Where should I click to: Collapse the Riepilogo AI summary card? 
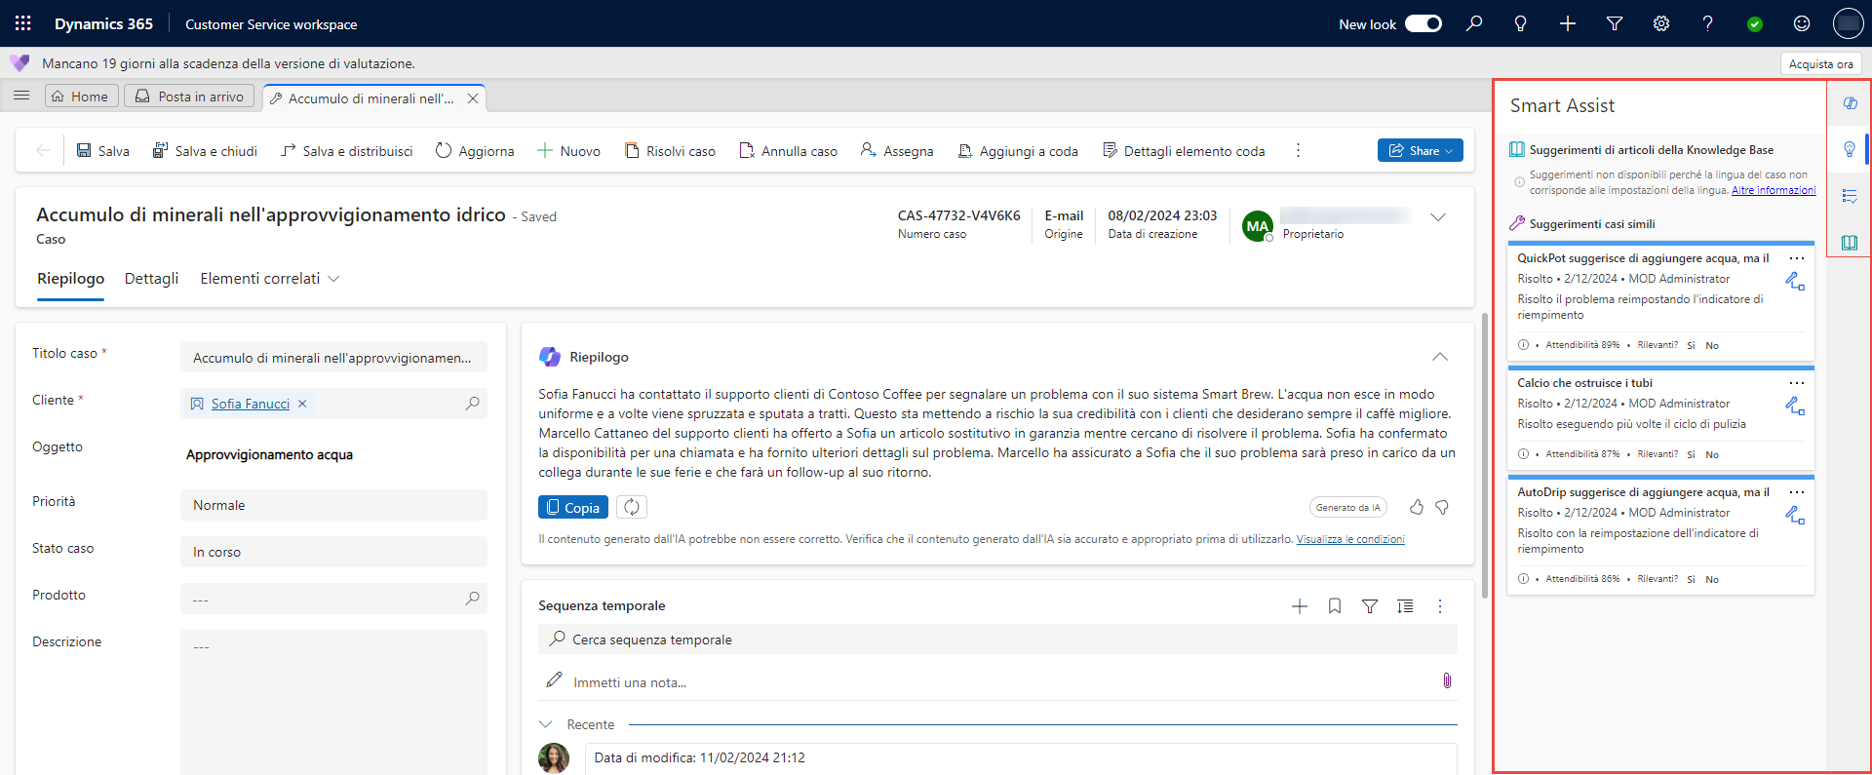tap(1440, 357)
